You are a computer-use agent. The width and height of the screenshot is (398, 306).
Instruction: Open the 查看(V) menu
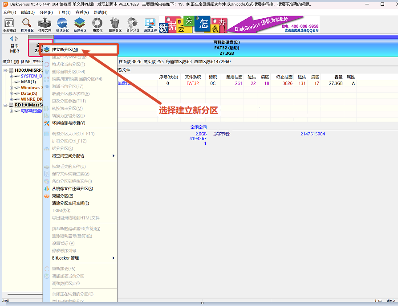click(x=82, y=12)
